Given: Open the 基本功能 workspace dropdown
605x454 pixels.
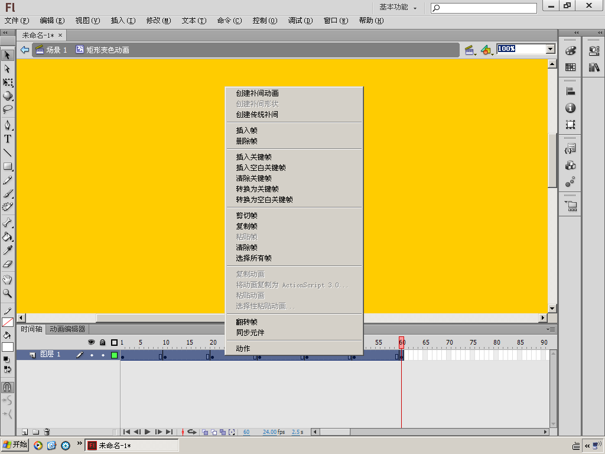Looking at the screenshot, I should [x=398, y=7].
